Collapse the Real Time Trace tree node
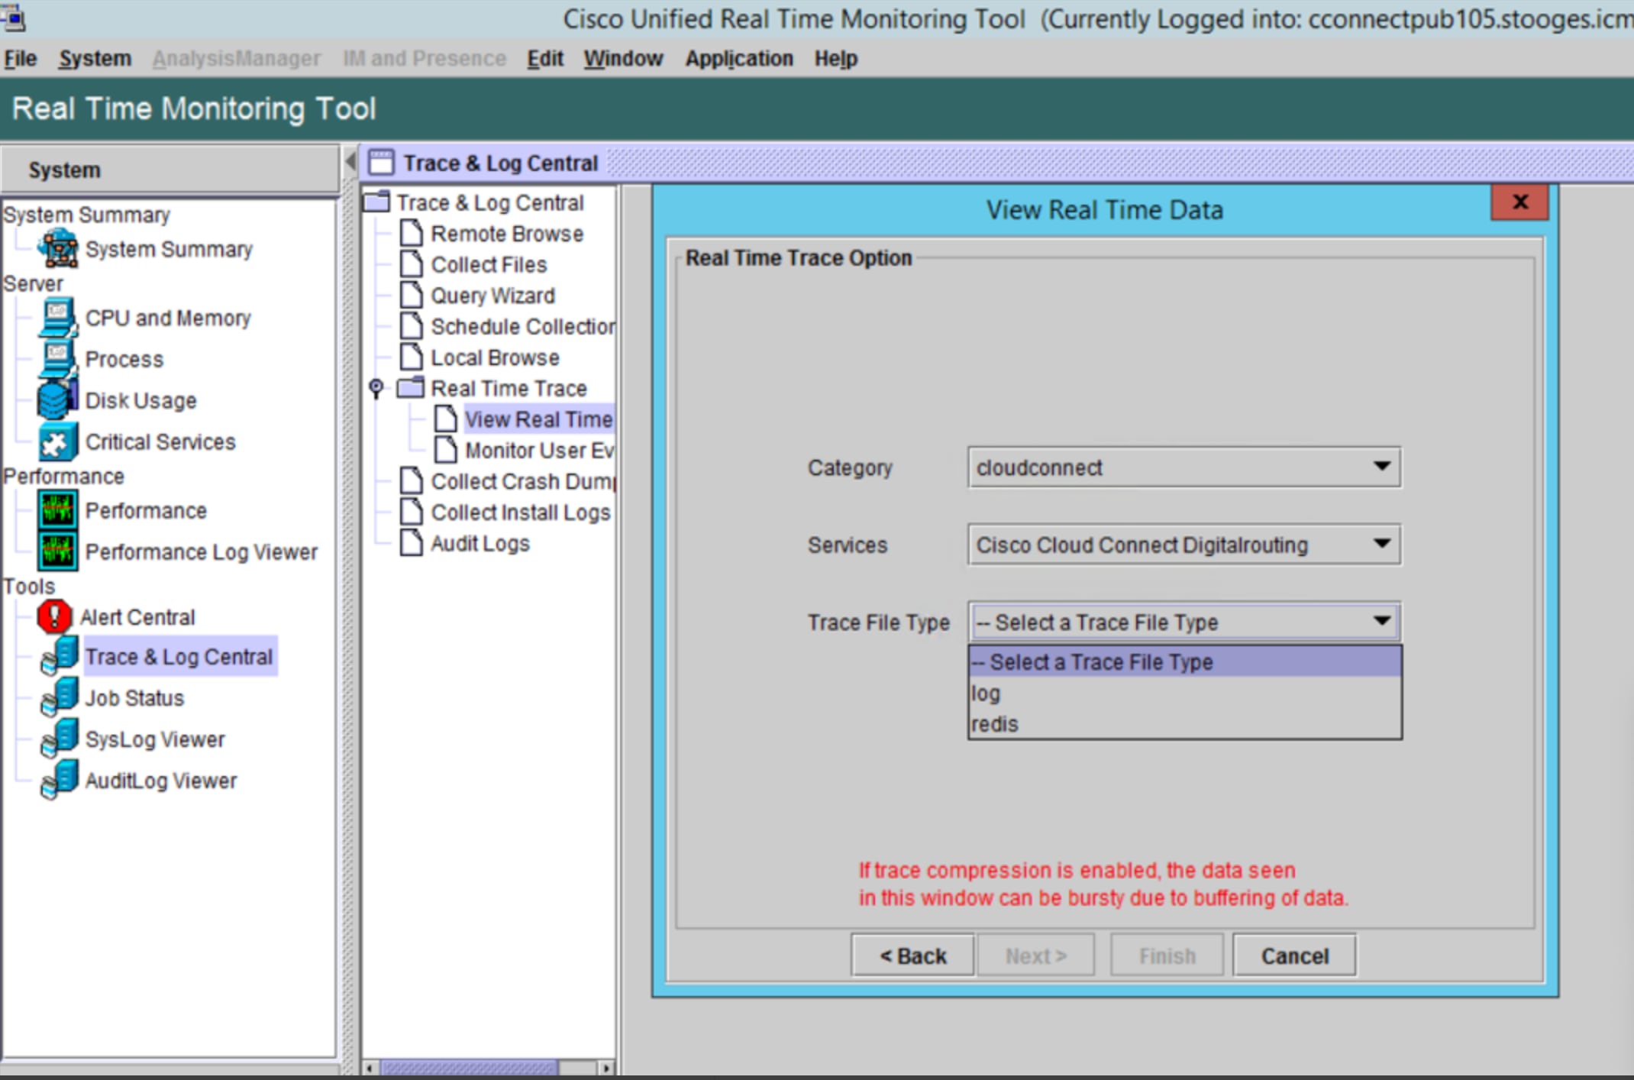Viewport: 1634px width, 1080px height. tap(376, 388)
